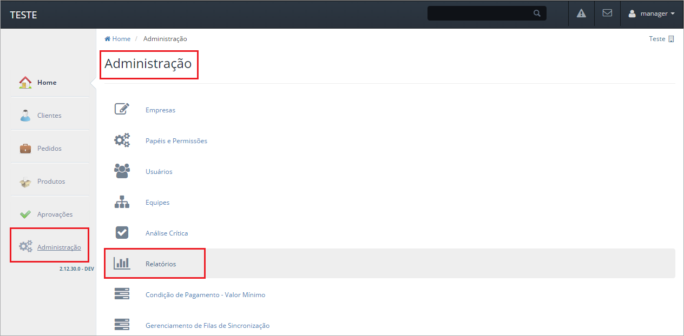Screen dimensions: 684x336
Task: Open Condição de Pagamento - Valor Mínimo link
Action: click(x=205, y=295)
